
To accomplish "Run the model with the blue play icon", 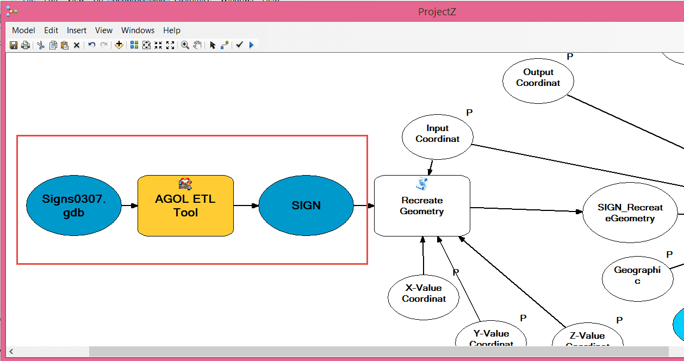I will pyautogui.click(x=251, y=45).
